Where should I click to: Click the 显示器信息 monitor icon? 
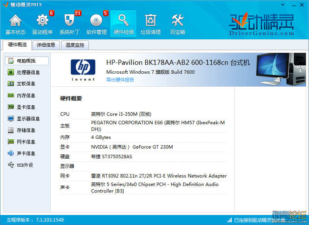point(11,119)
